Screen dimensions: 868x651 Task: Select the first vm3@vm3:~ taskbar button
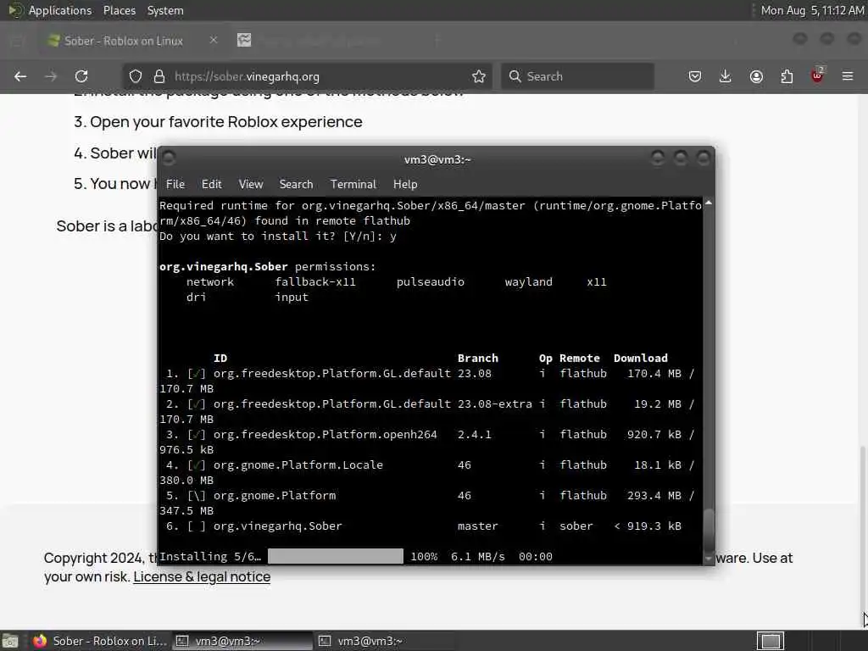click(242, 641)
